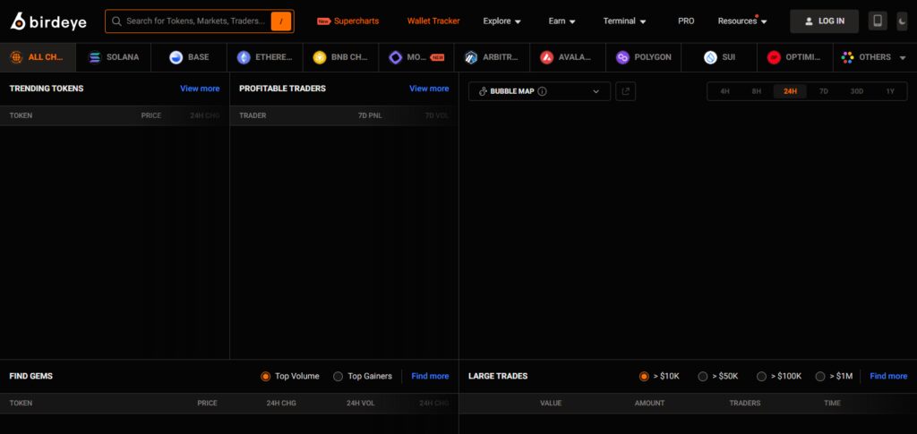Click the Large Trades AMOUNT column header
Screen dimensions: 917x434
(649, 403)
